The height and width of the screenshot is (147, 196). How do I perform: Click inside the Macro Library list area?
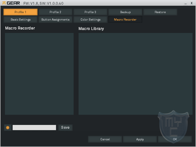pyautogui.click(x=136, y=74)
